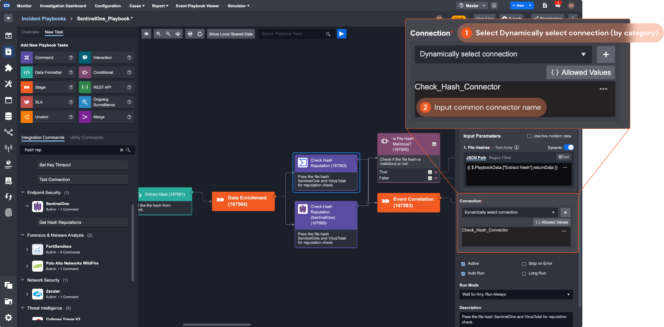Open the Report menu

(x=160, y=6)
